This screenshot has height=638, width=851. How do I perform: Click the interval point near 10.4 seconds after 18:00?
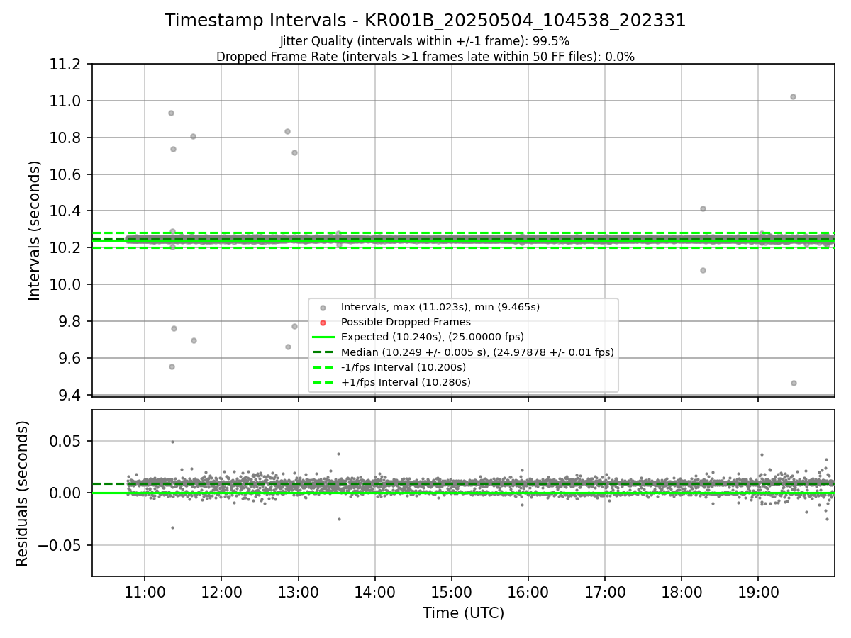coord(703,208)
